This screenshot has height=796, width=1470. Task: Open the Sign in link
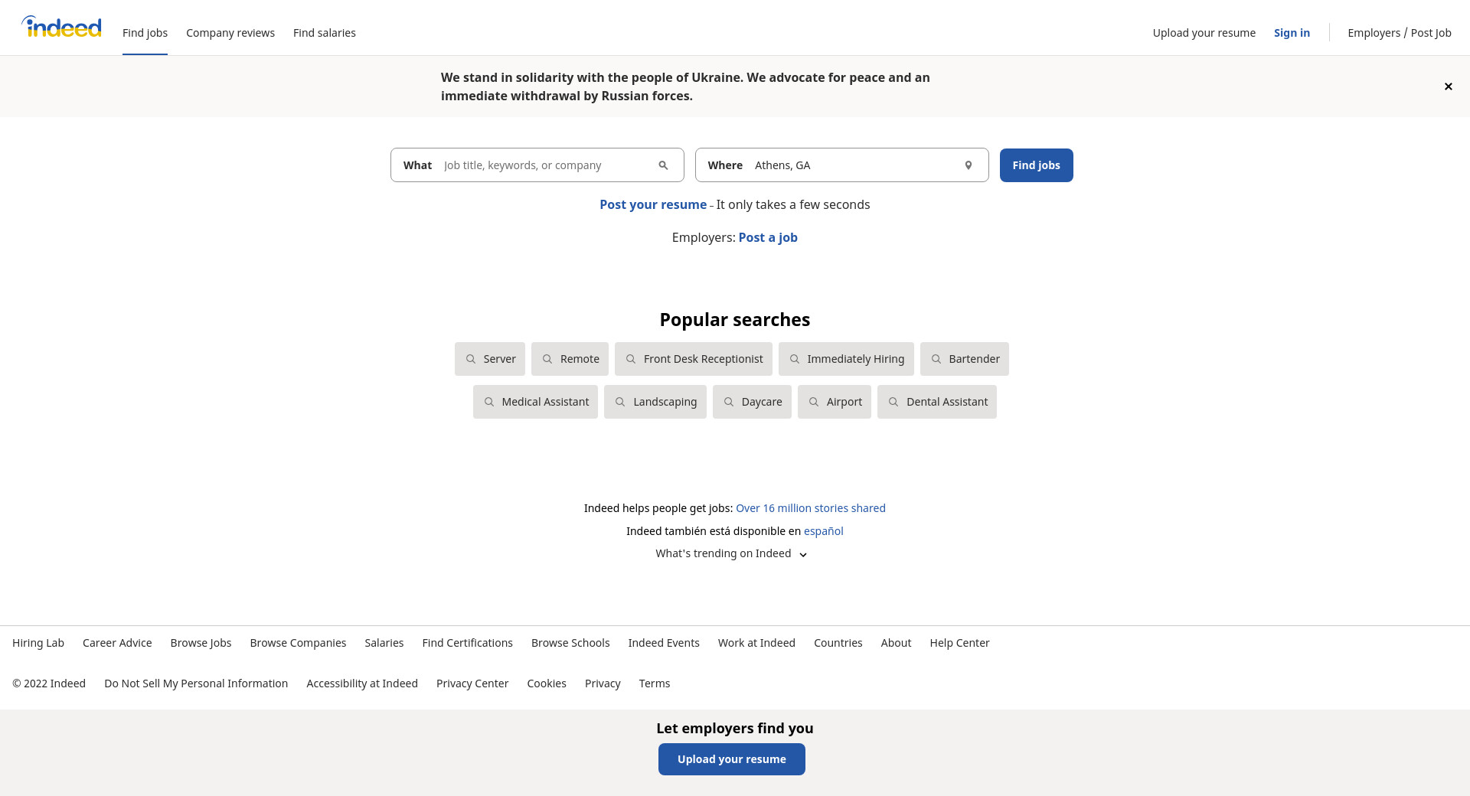1292,33
